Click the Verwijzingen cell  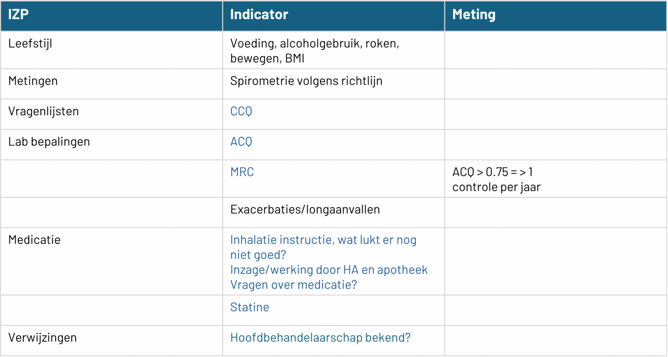click(x=43, y=338)
